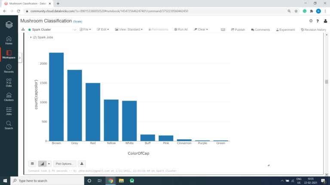Open Workspace in the sidebar
The height and width of the screenshot is (185, 330).
point(9,54)
